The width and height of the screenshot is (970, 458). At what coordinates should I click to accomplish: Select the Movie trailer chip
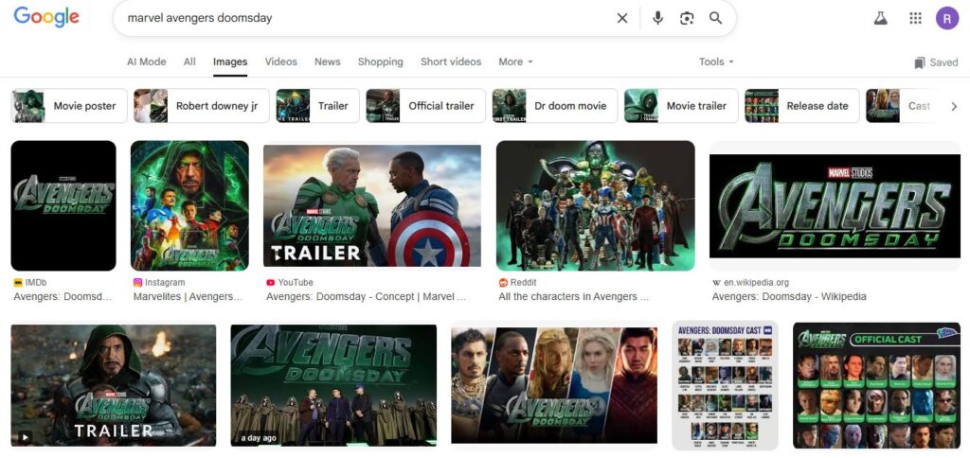(x=681, y=106)
